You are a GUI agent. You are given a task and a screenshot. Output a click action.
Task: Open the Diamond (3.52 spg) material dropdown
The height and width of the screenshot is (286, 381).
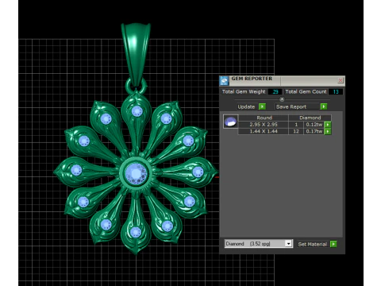coord(288,244)
